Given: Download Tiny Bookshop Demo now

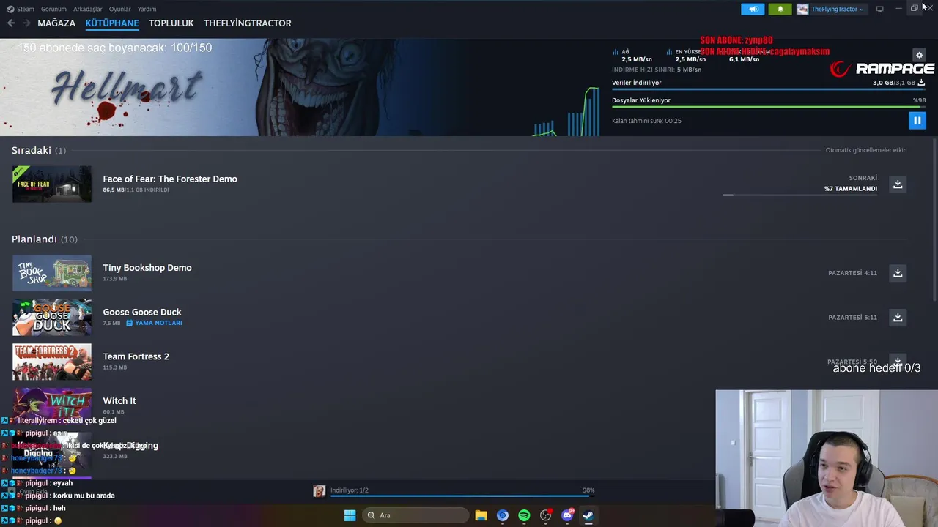Looking at the screenshot, I should click(898, 273).
